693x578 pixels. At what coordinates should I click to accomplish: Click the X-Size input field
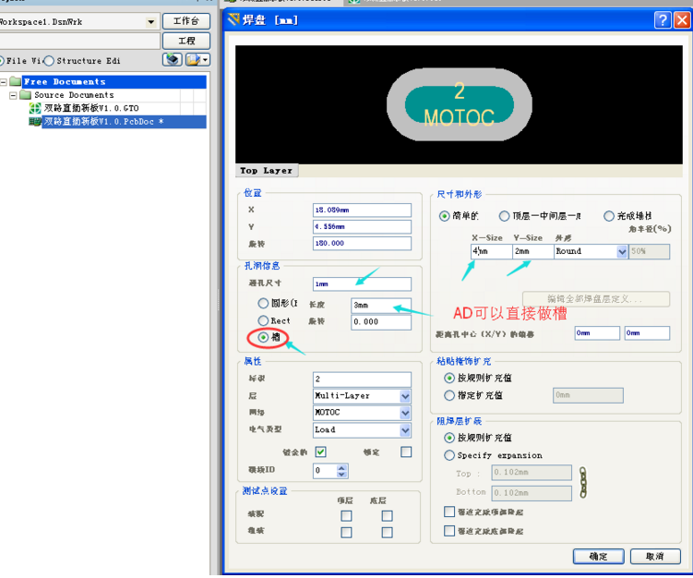[x=489, y=251]
